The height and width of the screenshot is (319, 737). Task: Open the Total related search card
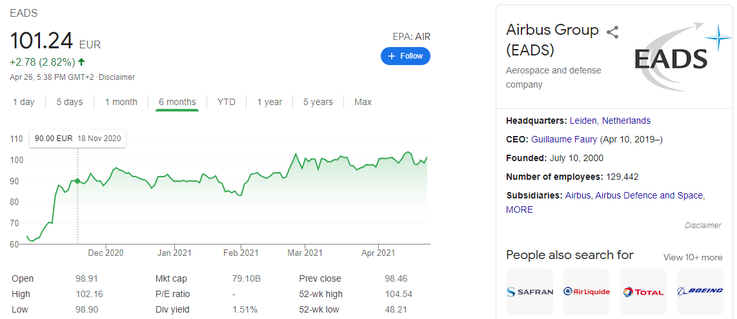(643, 291)
